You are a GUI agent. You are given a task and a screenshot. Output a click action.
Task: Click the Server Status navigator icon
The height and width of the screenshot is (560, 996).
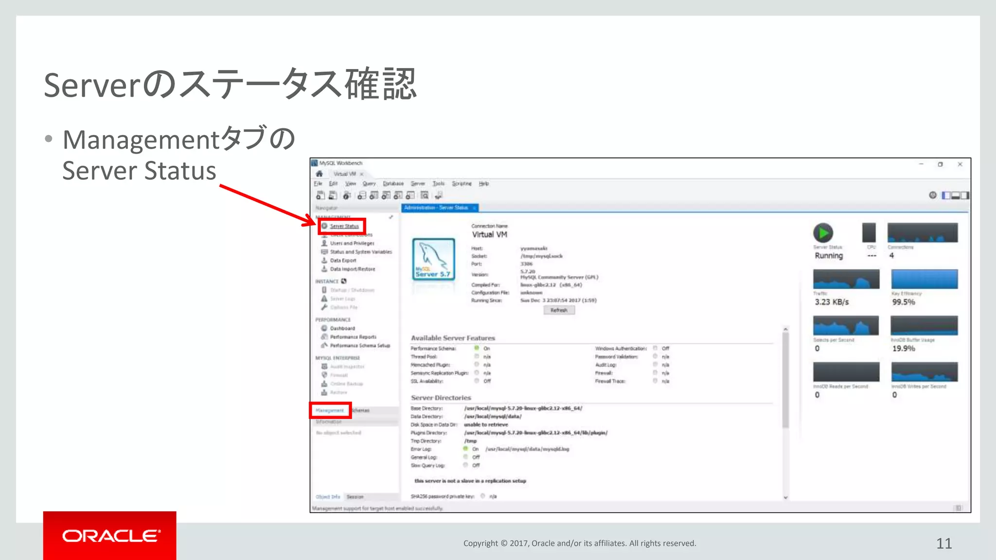point(324,226)
